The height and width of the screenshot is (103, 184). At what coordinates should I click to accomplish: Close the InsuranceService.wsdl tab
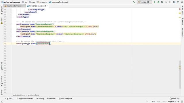click(x=47, y=6)
